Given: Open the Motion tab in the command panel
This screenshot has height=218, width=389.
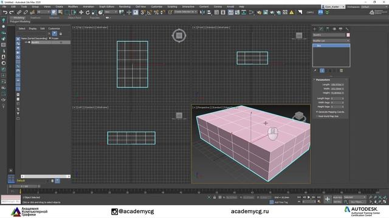Looking at the screenshot, I should pyautogui.click(x=334, y=29).
